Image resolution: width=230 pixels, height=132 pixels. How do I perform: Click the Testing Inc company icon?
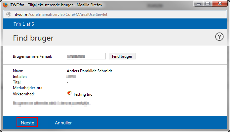click(69, 94)
